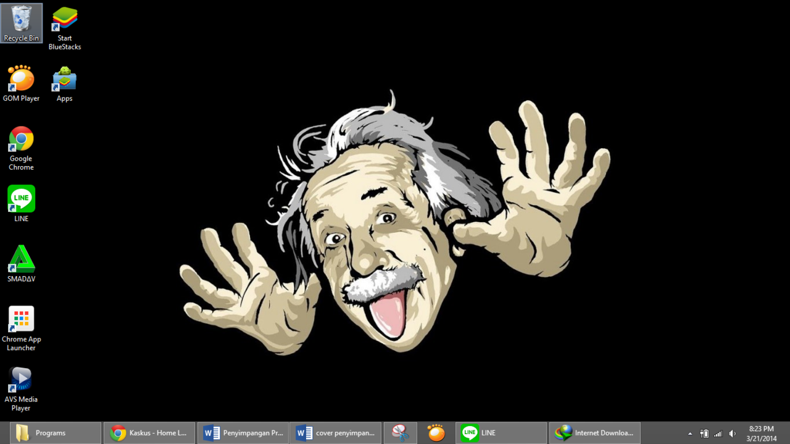Switch to Internet Download Manager in taskbar
Screen dimensions: 790x444
(x=595, y=433)
